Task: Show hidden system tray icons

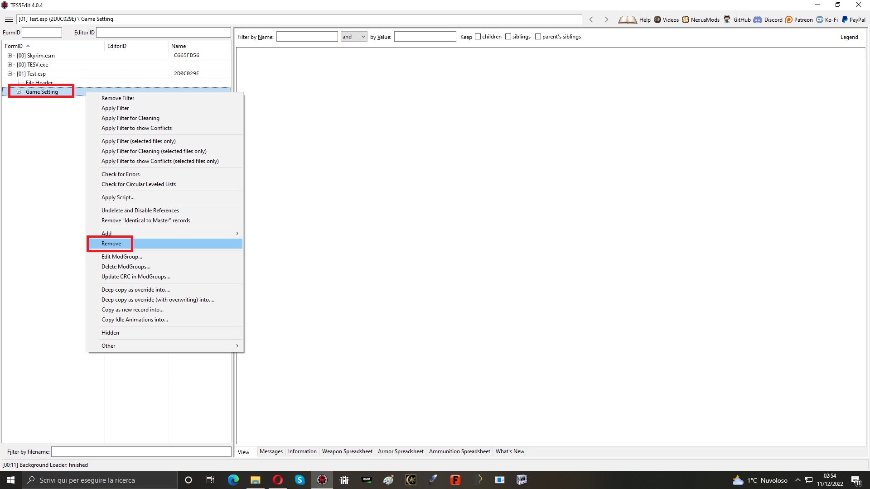Action: click(x=798, y=480)
